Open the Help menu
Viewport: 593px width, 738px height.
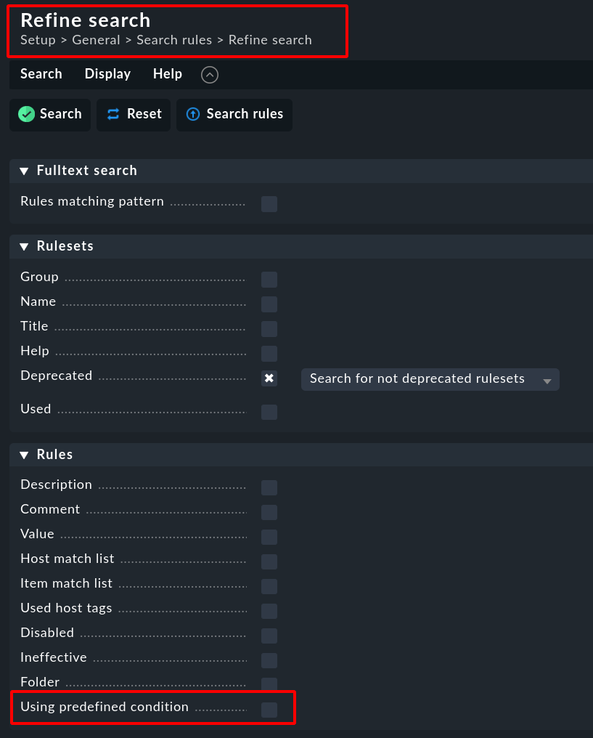pyautogui.click(x=167, y=74)
